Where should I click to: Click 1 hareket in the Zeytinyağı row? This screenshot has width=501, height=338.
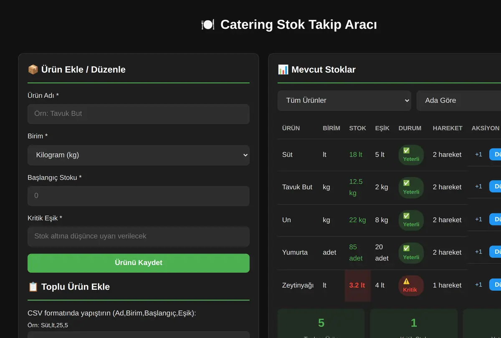[x=447, y=285]
